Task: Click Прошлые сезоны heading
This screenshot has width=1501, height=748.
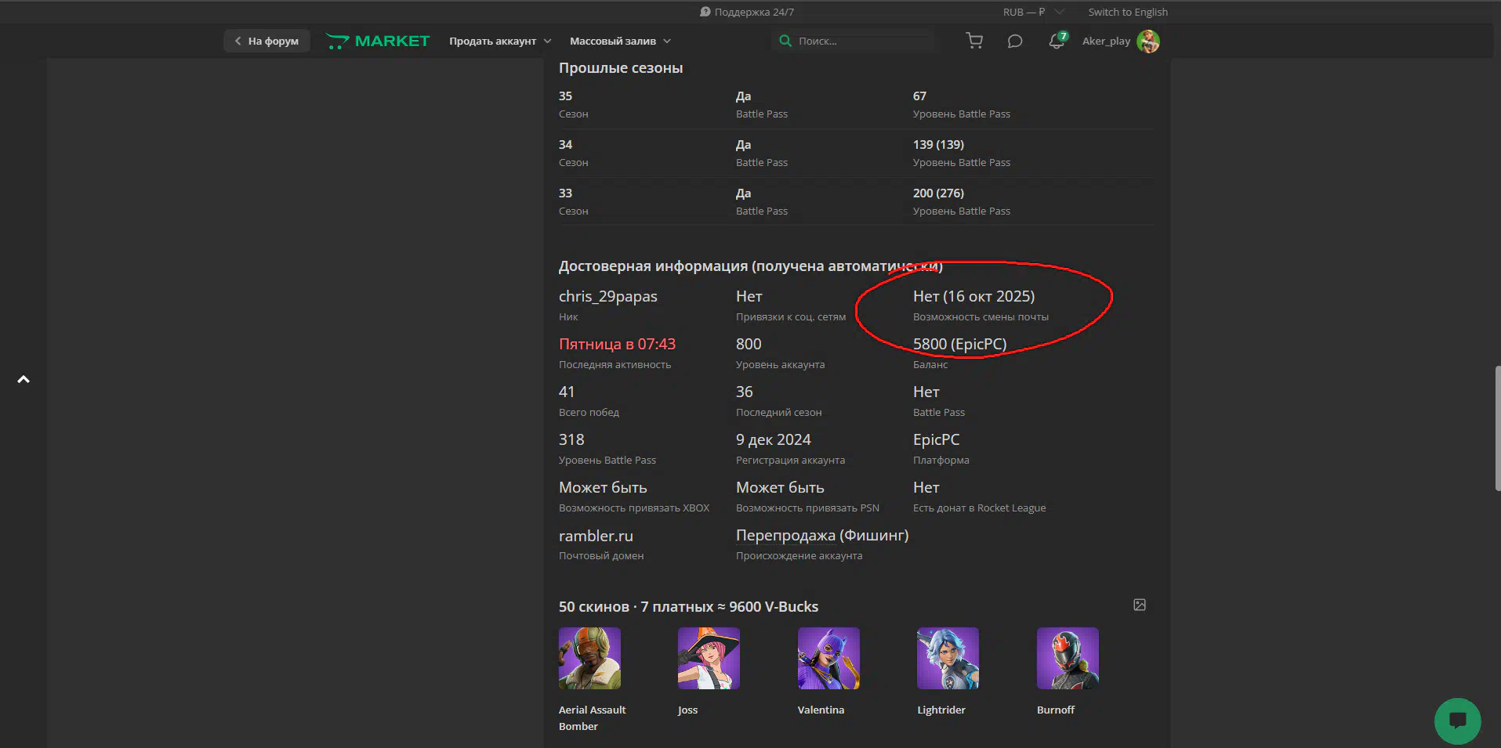Action: (621, 68)
